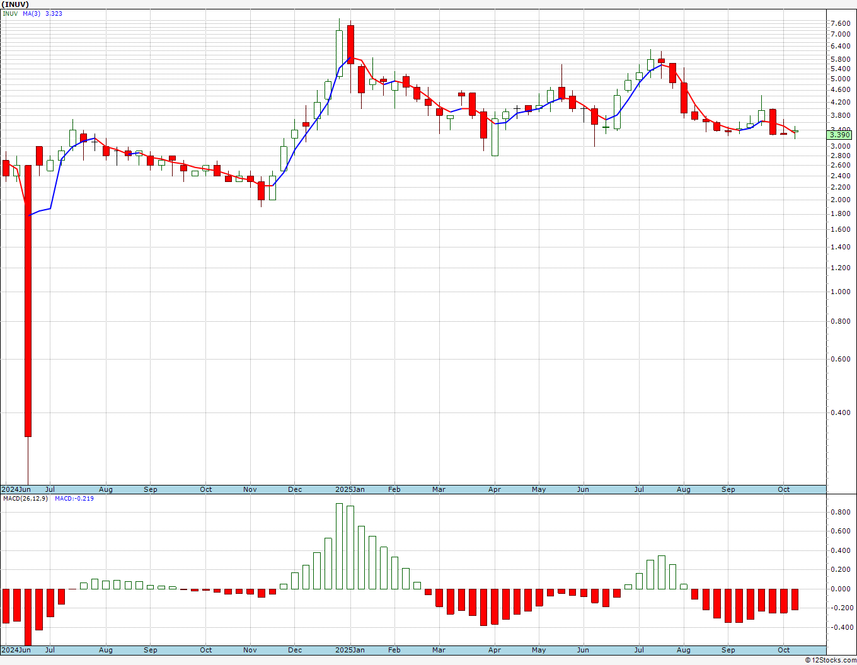Click the green 3.390 price tag
This screenshot has height=665, width=857.
click(839, 135)
